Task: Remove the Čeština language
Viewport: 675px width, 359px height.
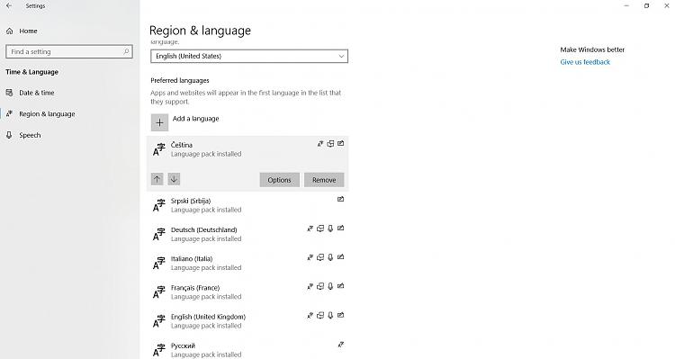Action: [x=324, y=180]
